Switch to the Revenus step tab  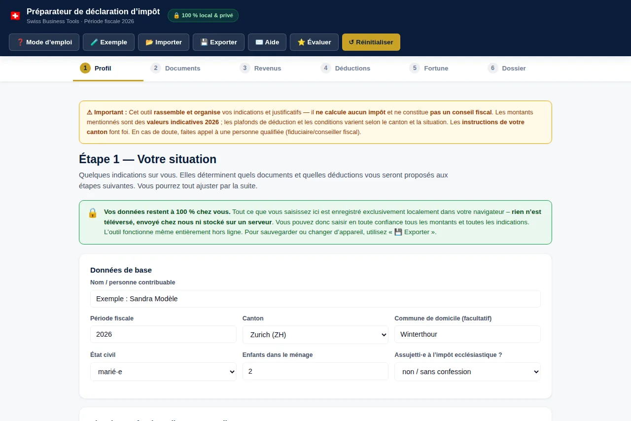260,69
